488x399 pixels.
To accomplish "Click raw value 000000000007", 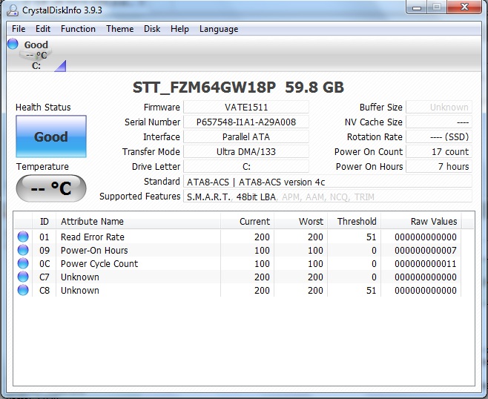I will click(x=426, y=250).
